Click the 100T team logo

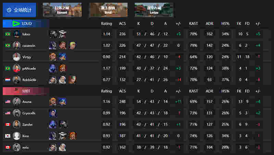[x=16, y=91]
